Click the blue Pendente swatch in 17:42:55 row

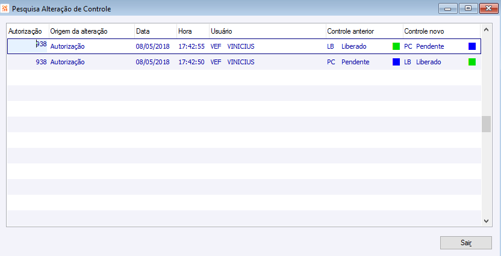[x=472, y=46]
